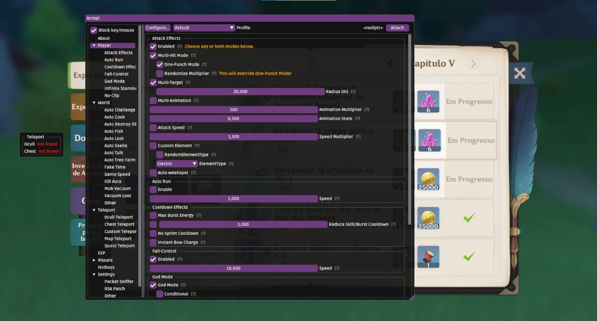
Task: Collapse the Settings tree section
Action: (x=94, y=274)
